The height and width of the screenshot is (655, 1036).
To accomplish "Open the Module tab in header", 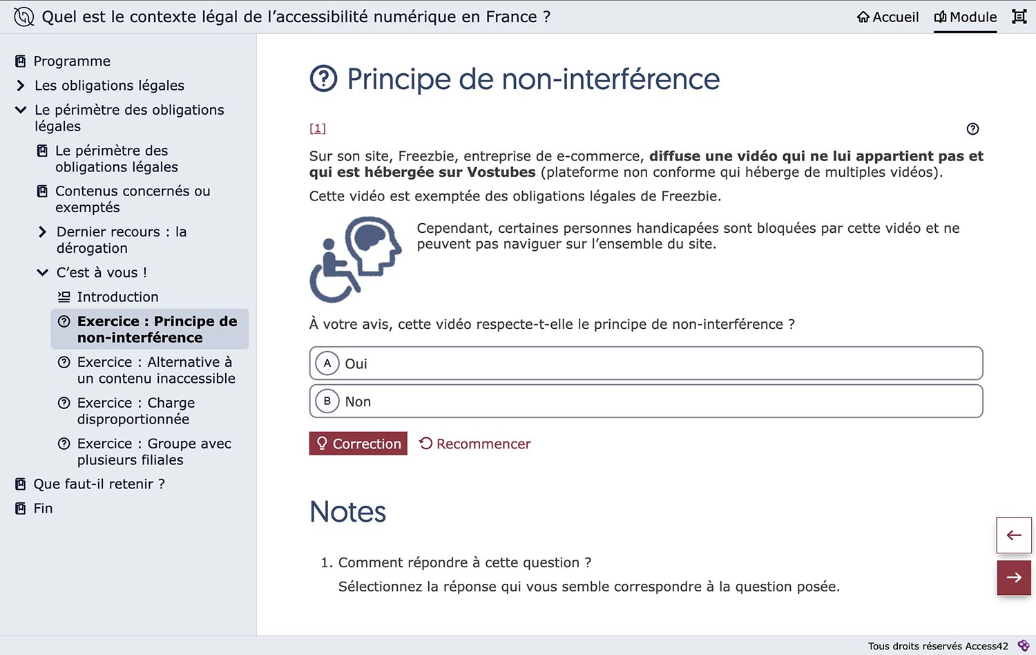I will 965,17.
